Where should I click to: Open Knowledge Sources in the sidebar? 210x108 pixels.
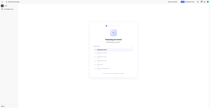pyautogui.click(x=9, y=9)
